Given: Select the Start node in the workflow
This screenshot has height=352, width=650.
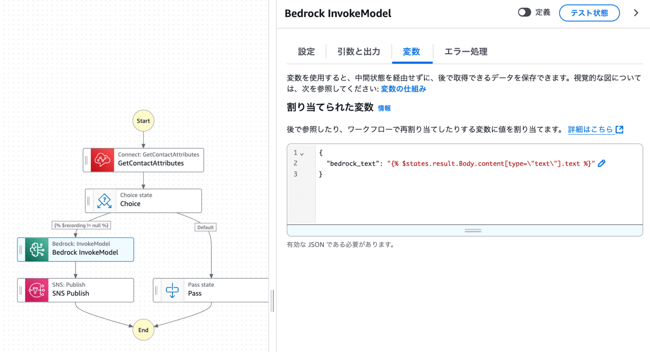Looking at the screenshot, I should [143, 121].
